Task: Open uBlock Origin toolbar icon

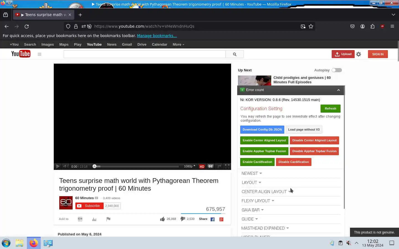Action: (382, 26)
